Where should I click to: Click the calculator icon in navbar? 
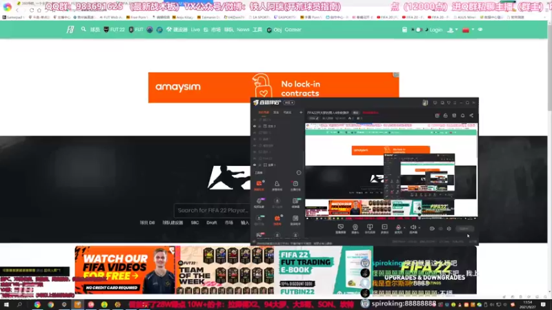(404, 30)
